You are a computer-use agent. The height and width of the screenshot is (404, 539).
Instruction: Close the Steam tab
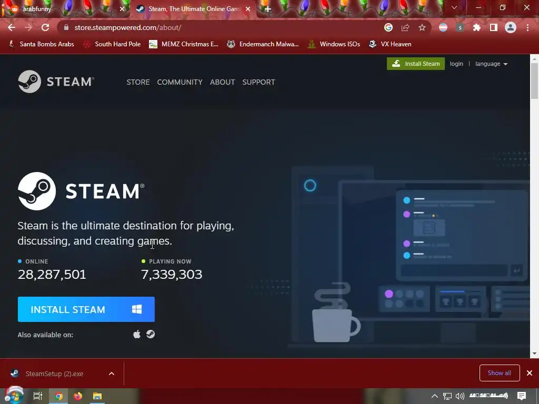point(248,9)
